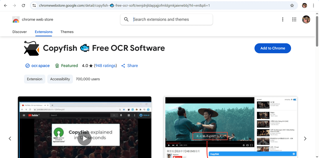Open the Google apps grid
The height and width of the screenshot is (158, 319).
pyautogui.click(x=294, y=19)
